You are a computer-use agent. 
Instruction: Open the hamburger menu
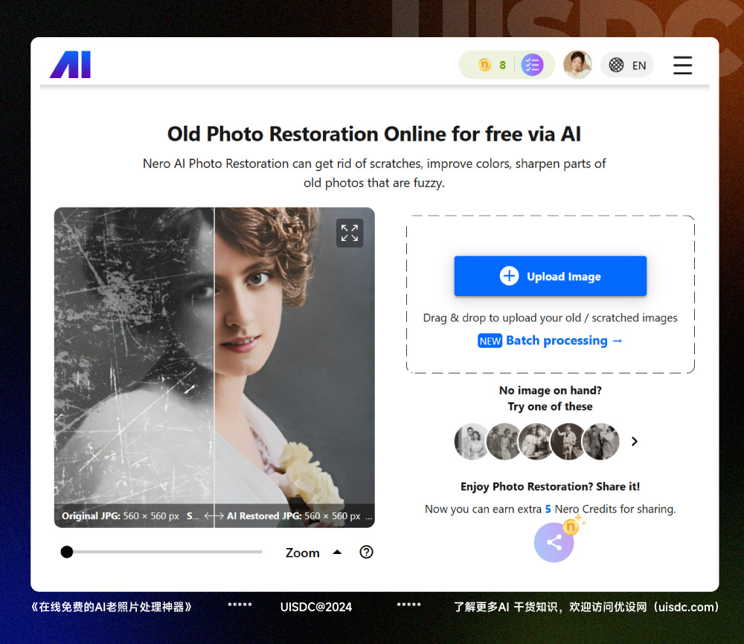click(x=682, y=65)
